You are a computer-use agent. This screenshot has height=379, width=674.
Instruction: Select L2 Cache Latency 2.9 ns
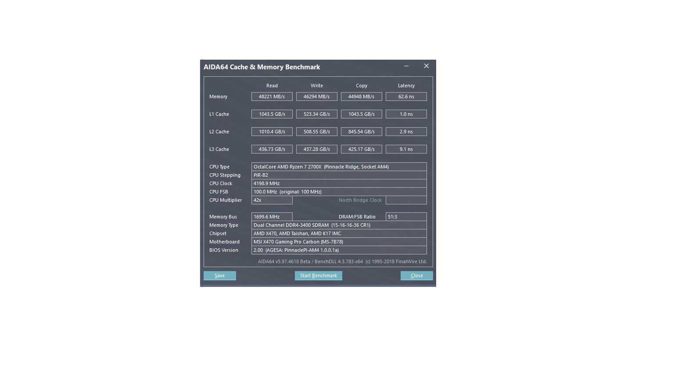[406, 132]
